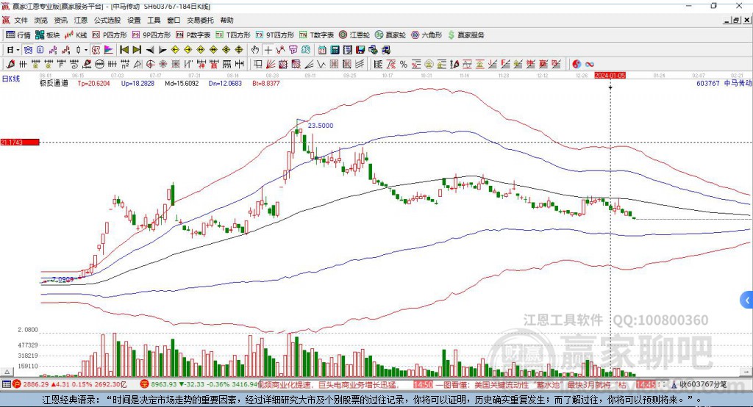Click the black right arrow icon

(163, 50)
